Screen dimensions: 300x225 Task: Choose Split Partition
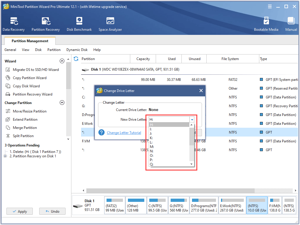23,136
